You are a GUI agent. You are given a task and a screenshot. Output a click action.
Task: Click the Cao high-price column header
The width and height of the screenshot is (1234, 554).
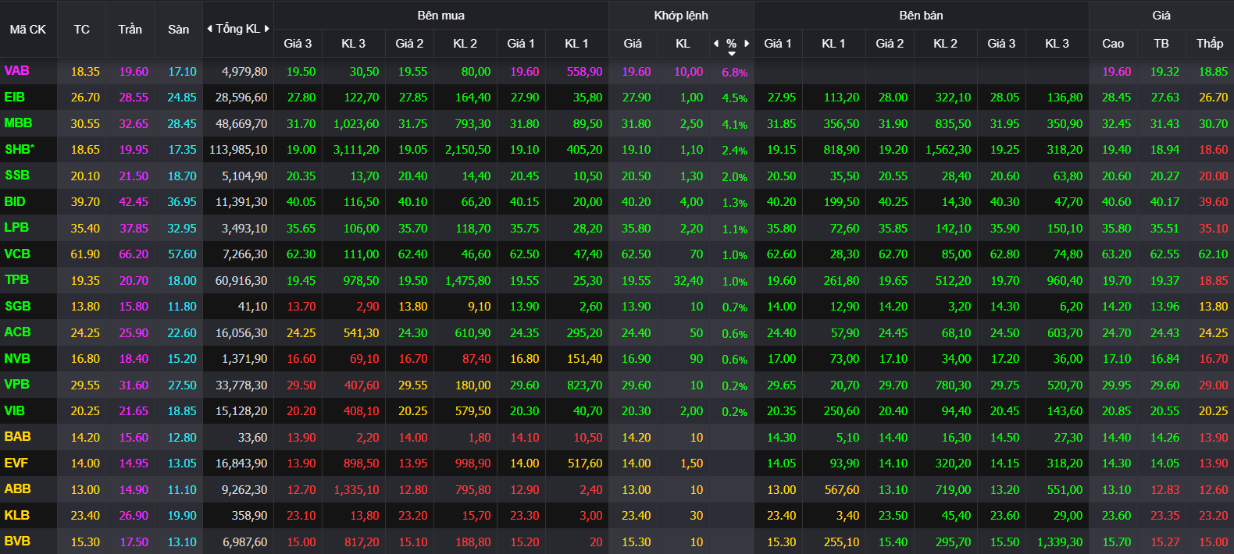pyautogui.click(x=1113, y=44)
